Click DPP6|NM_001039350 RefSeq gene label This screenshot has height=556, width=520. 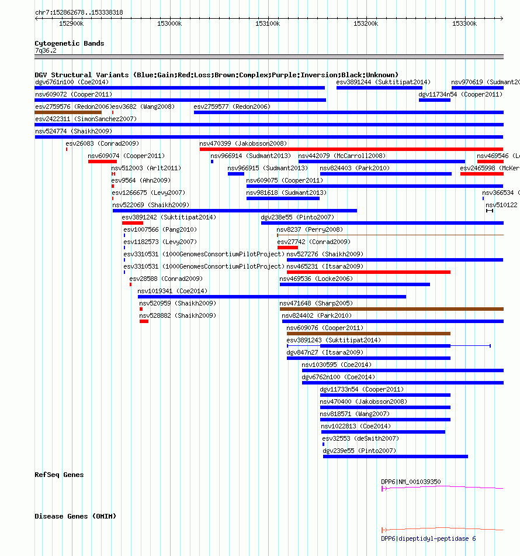coord(411,482)
